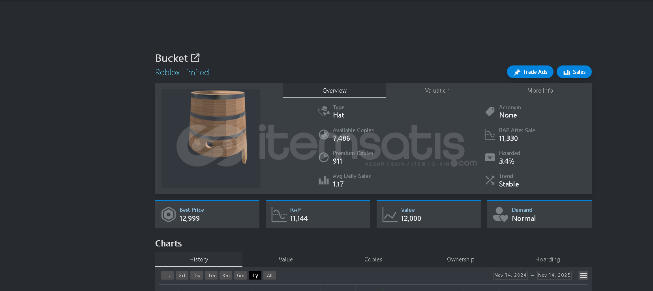
Task: Click the RAP value 11,144
Action: click(299, 218)
